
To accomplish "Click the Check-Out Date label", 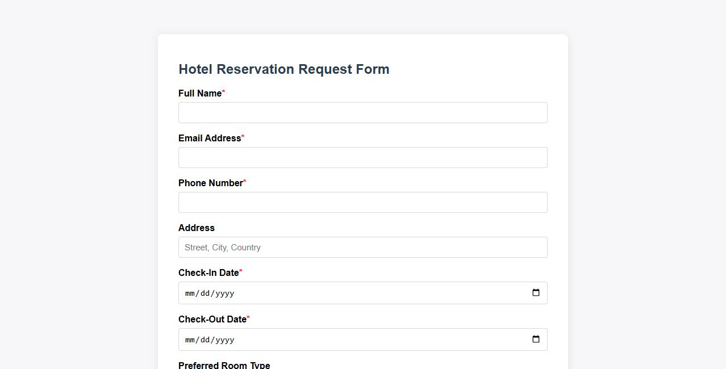I will click(212, 319).
